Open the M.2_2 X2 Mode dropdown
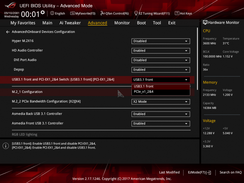This screenshot has height=183, width=244. point(161,102)
